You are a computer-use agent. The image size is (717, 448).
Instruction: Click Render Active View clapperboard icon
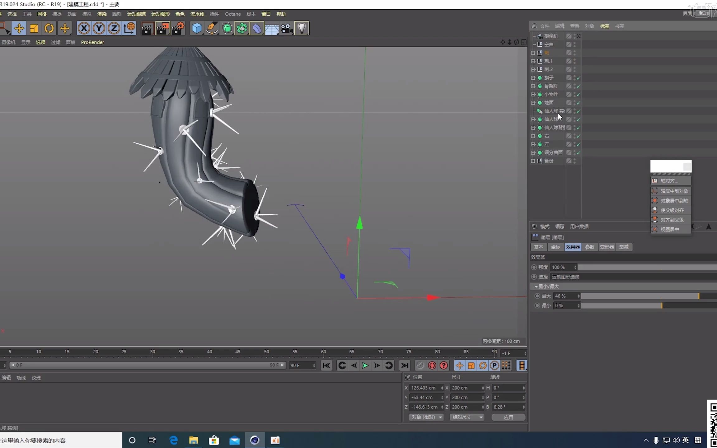[x=147, y=28]
